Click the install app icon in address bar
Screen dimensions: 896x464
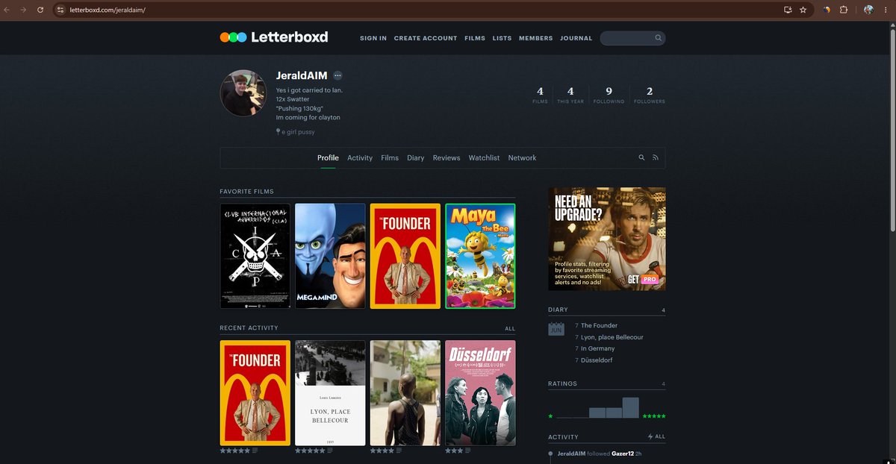tap(788, 10)
